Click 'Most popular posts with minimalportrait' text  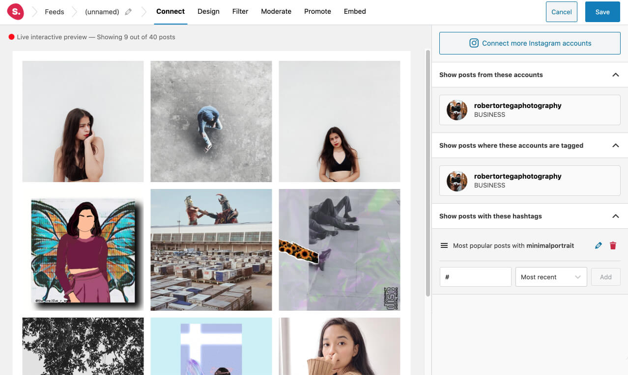514,245
